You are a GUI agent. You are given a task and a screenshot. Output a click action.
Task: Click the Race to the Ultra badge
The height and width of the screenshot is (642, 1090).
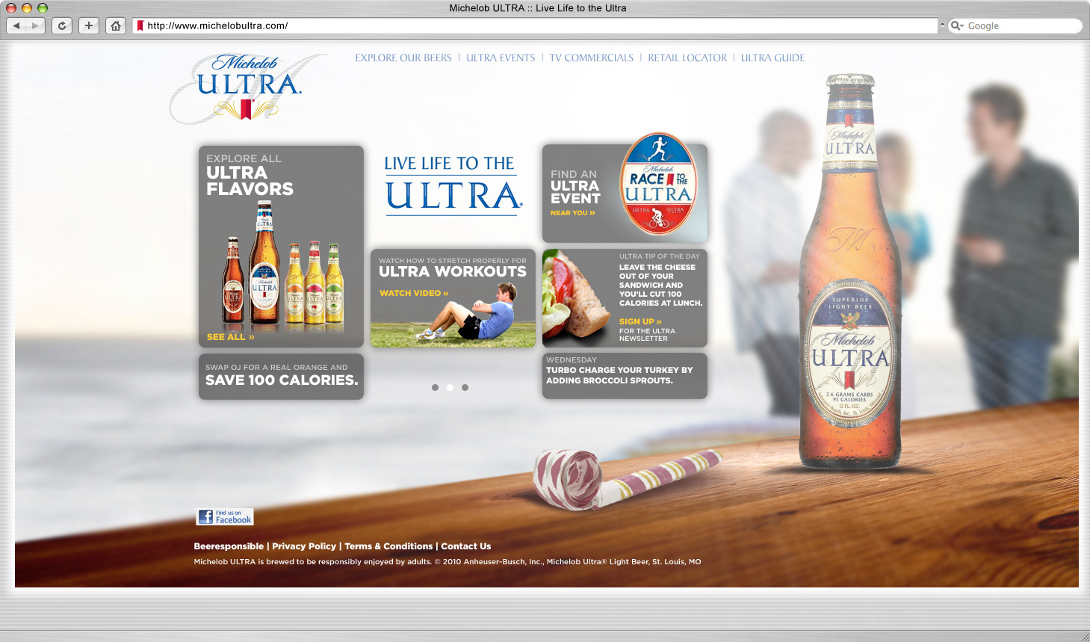coord(659,184)
